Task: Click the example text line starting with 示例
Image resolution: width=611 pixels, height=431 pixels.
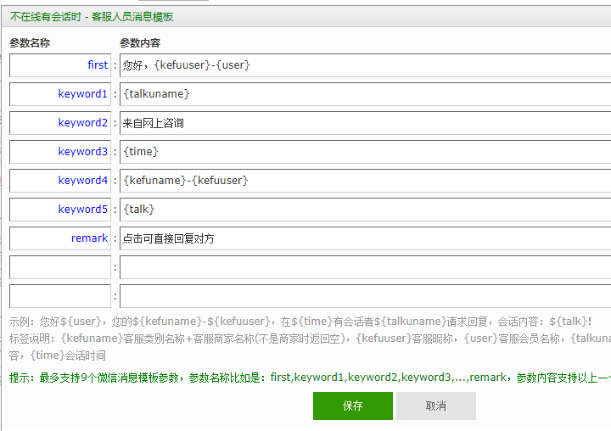Action: point(300,322)
